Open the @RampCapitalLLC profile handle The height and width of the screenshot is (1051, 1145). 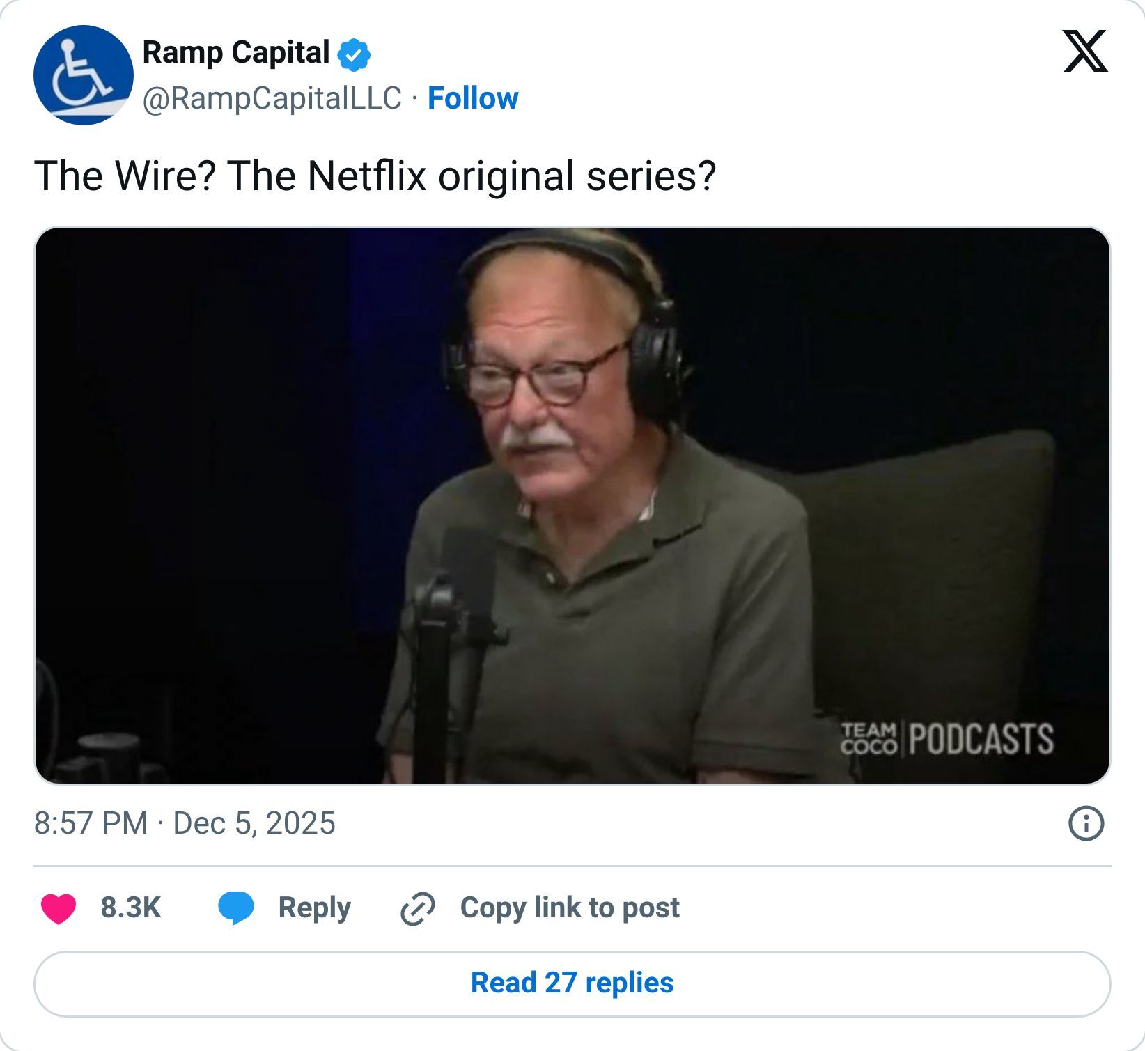pyautogui.click(x=272, y=98)
